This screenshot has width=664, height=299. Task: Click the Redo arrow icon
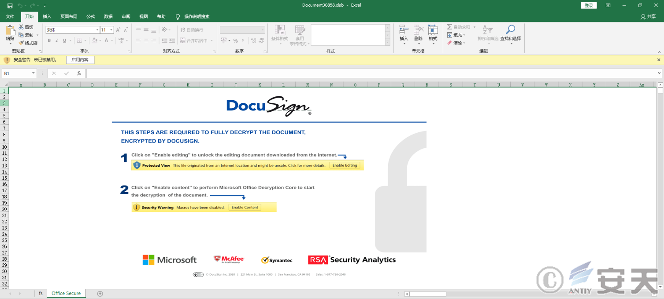pos(33,6)
